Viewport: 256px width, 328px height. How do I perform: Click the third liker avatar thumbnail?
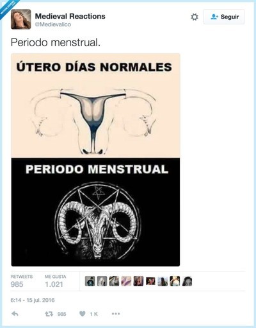tap(114, 281)
